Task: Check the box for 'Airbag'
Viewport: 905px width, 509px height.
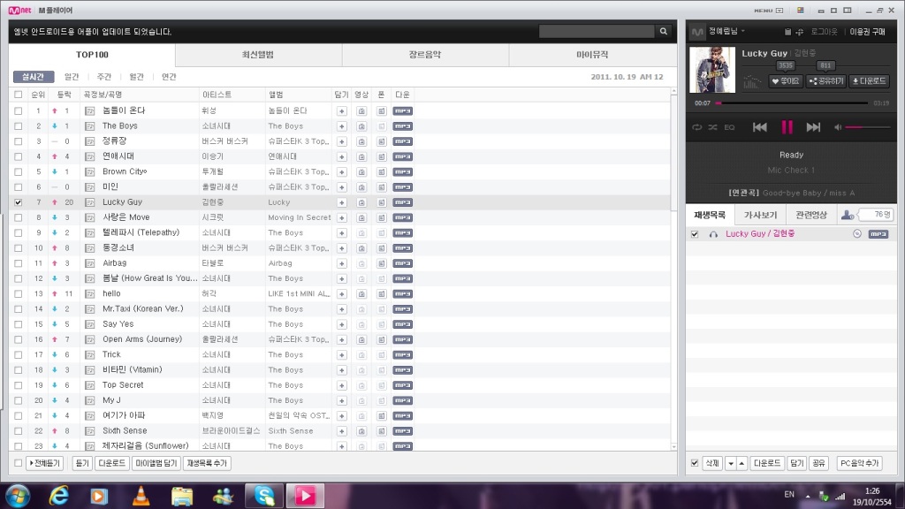Action: point(19,263)
